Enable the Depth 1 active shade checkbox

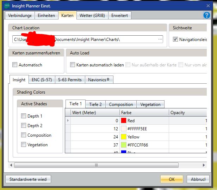point(24,116)
